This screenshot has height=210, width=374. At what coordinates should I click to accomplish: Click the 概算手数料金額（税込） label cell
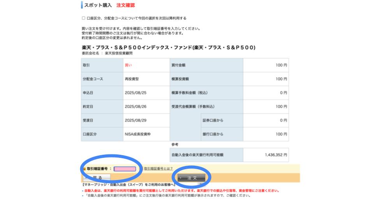pyautogui.click(x=206, y=93)
